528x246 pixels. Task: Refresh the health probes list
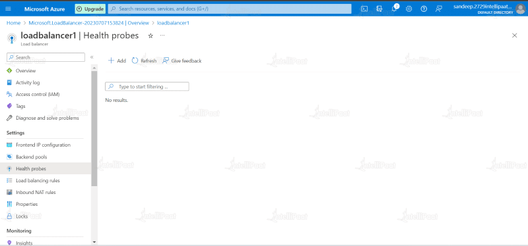click(144, 61)
